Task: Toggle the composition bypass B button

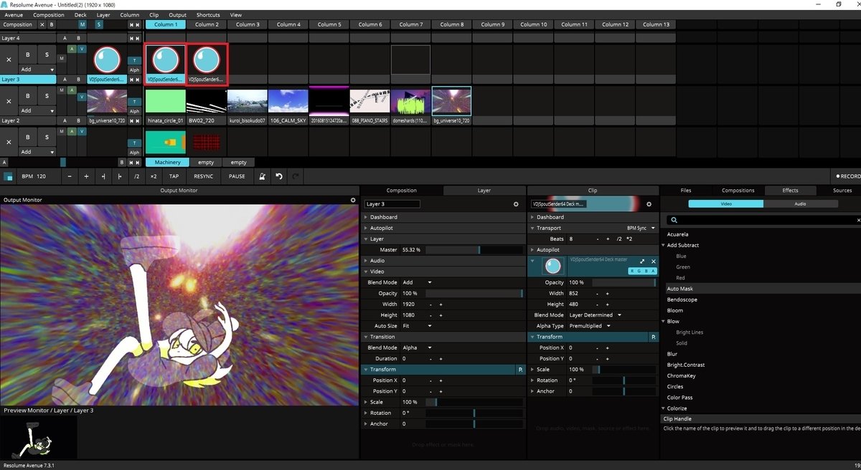Action: (x=52, y=24)
